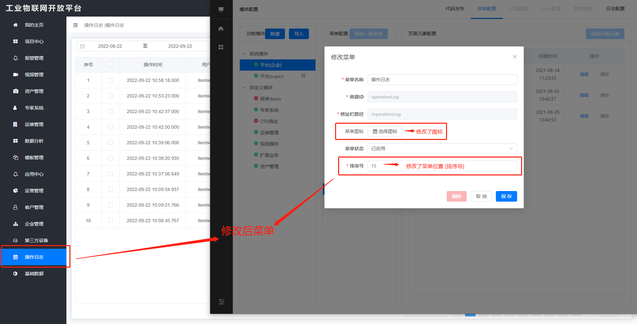Screen dimensions: 637x324
Task: Collapse the 自定义模块 tree node
Action: coord(244,88)
